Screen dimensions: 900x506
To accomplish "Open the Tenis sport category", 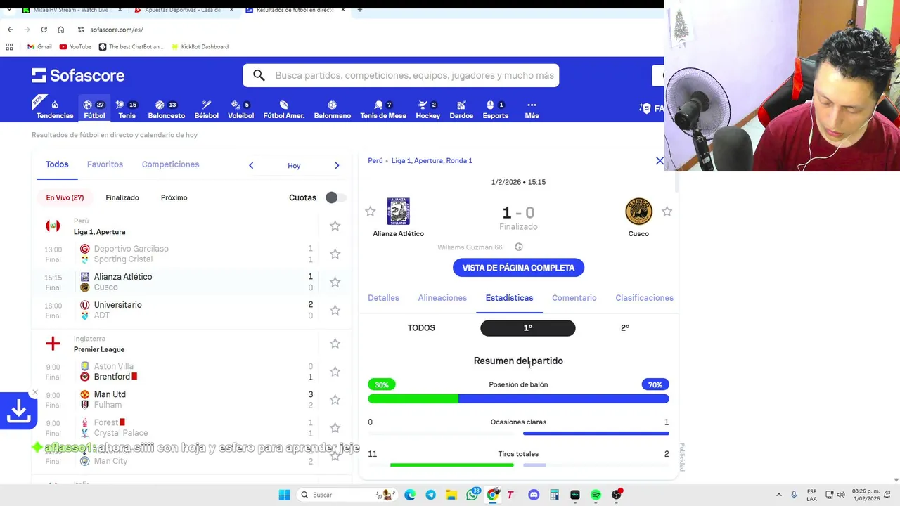I will click(x=127, y=109).
